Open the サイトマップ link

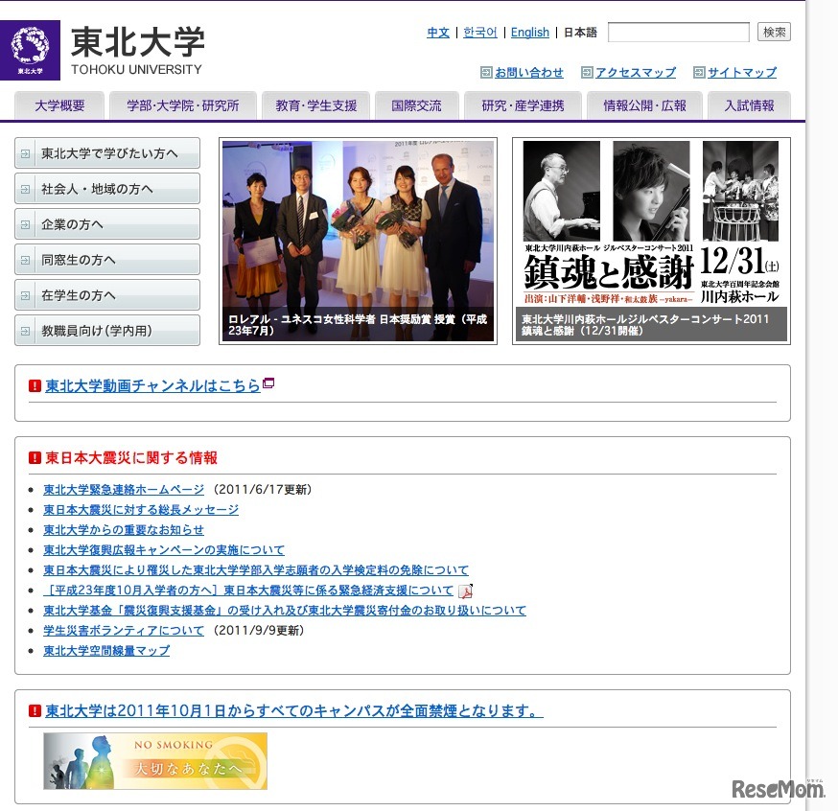click(x=742, y=72)
